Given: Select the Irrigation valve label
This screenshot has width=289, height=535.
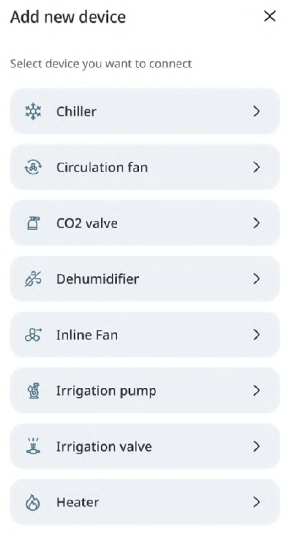Looking at the screenshot, I should point(104,447).
